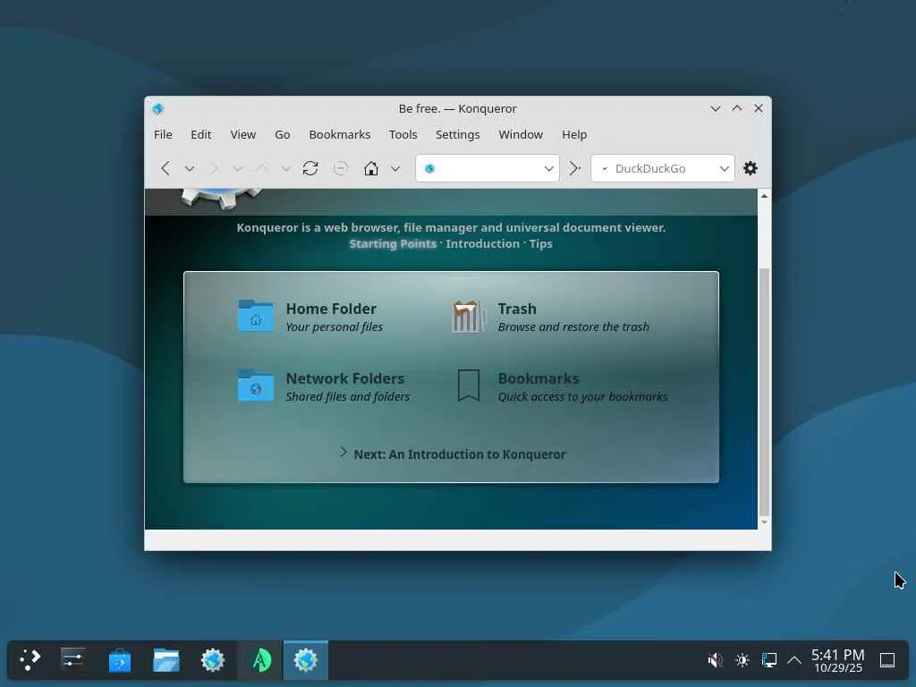Click the Network Folders icon

tap(256, 386)
